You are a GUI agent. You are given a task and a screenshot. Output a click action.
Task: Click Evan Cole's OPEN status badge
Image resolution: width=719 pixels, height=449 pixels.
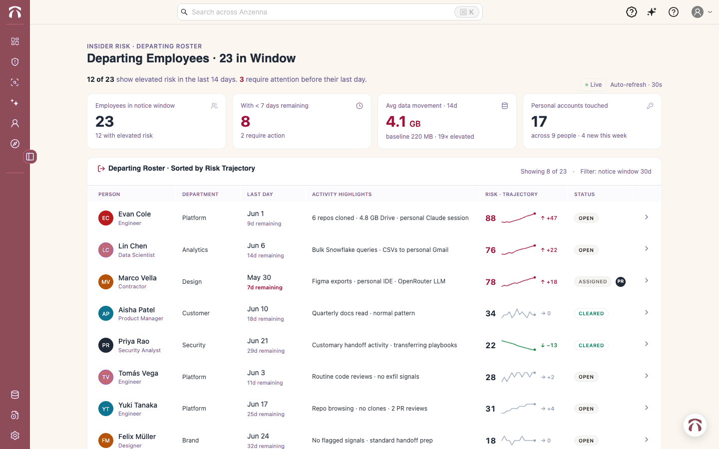tap(586, 218)
